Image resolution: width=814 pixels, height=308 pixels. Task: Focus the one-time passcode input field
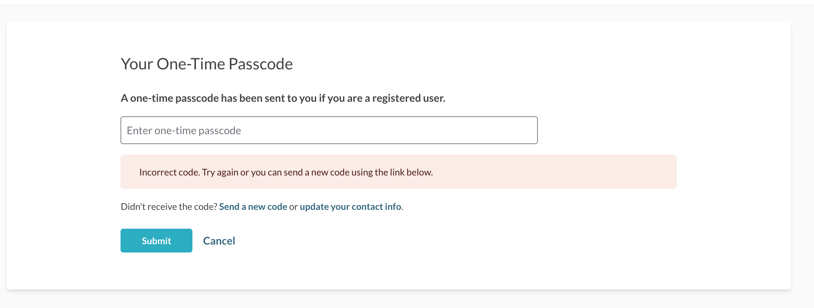329,130
